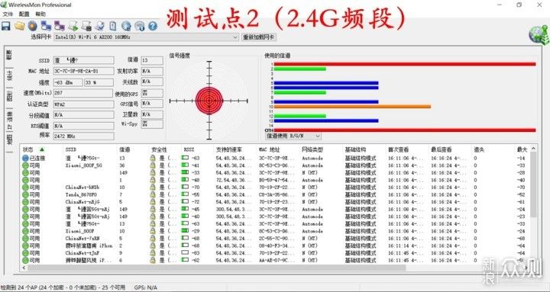Click the channel 10 orange usage bar
550x292 pixels.
[x=352, y=107]
